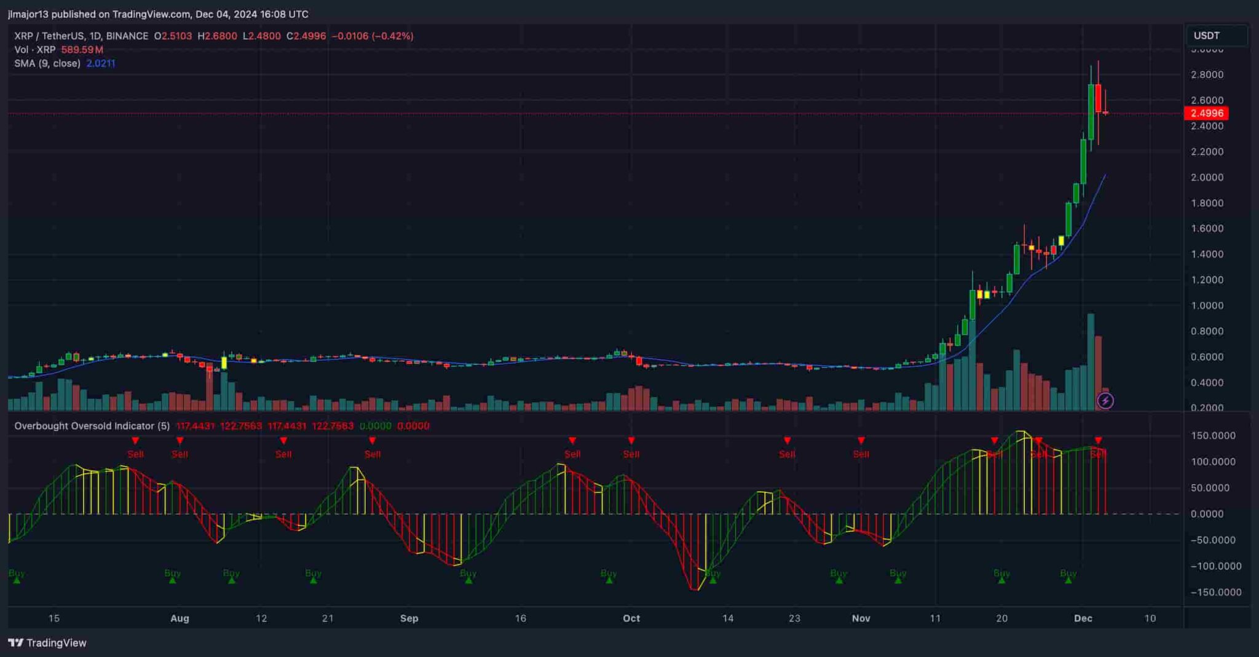Viewport: 1259px width, 657px height.
Task: Toggle the Vol · XRP indicator visibility
Action: (37, 50)
